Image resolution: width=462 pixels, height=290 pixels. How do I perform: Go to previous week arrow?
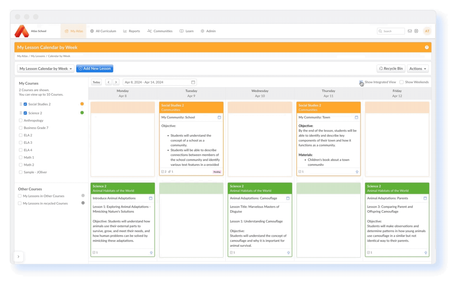pos(109,82)
